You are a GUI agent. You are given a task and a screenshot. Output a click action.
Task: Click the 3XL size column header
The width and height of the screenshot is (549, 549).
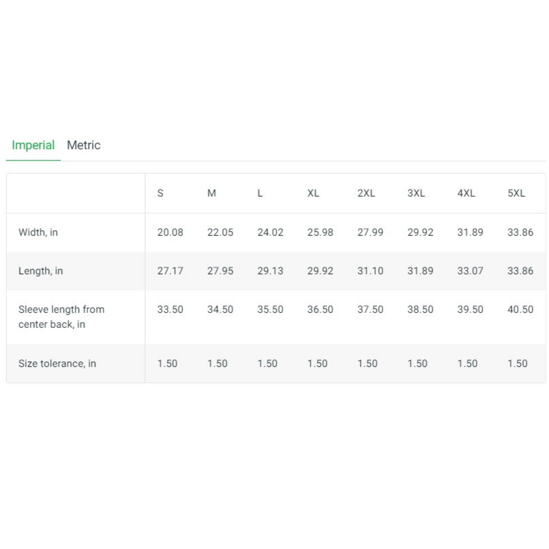(x=416, y=193)
